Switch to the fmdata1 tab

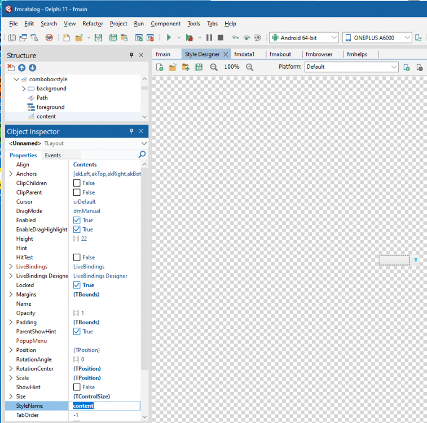click(244, 54)
